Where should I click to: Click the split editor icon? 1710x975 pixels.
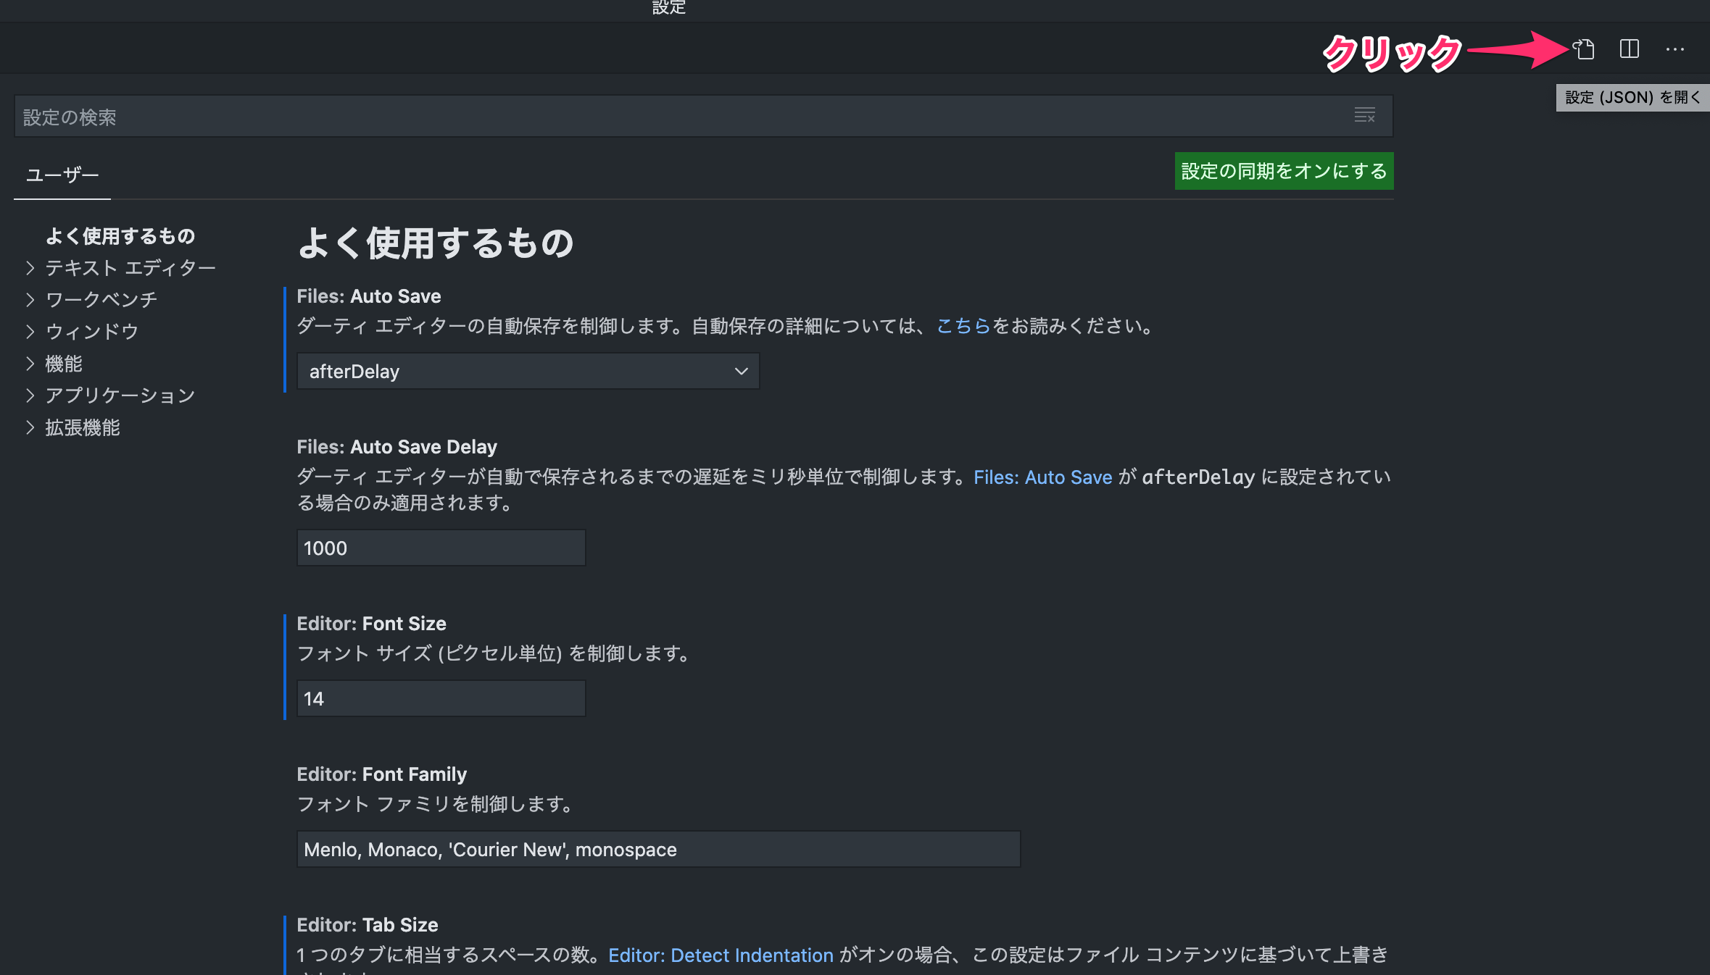pos(1629,49)
